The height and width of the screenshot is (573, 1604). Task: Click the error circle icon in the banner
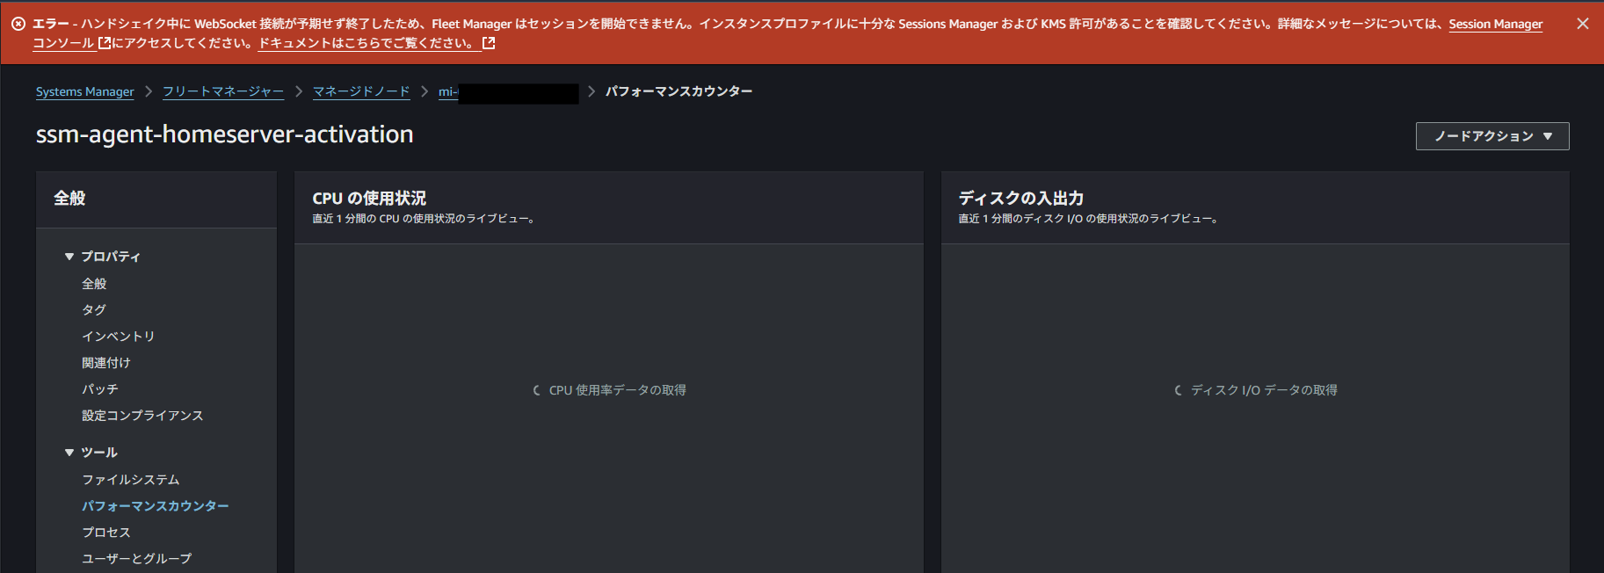(x=18, y=24)
